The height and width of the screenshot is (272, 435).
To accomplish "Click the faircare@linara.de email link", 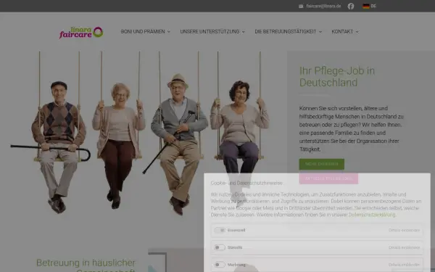I will click(323, 6).
